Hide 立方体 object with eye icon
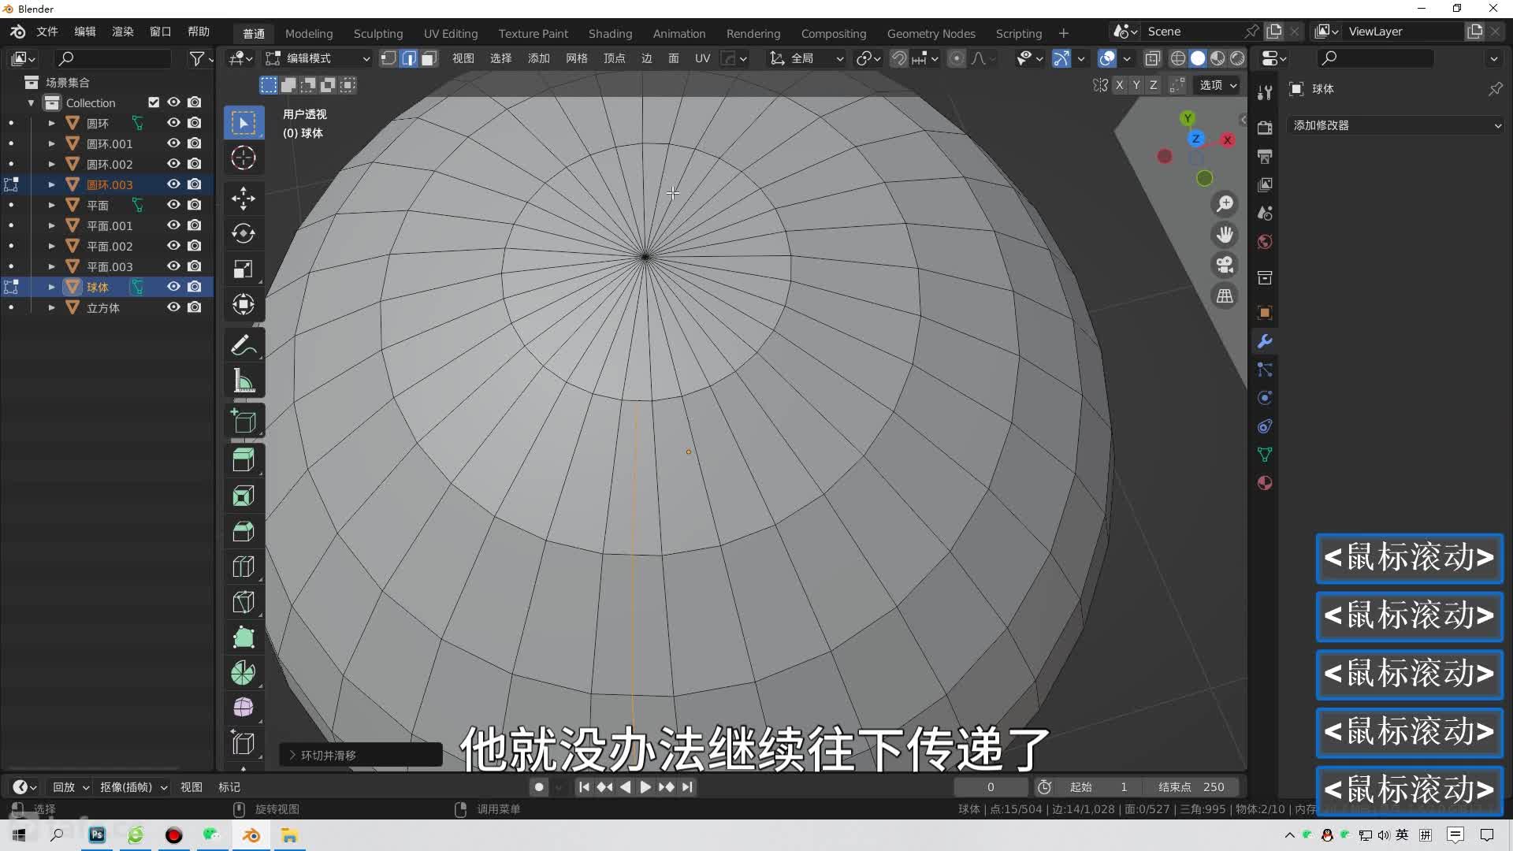 click(x=173, y=307)
